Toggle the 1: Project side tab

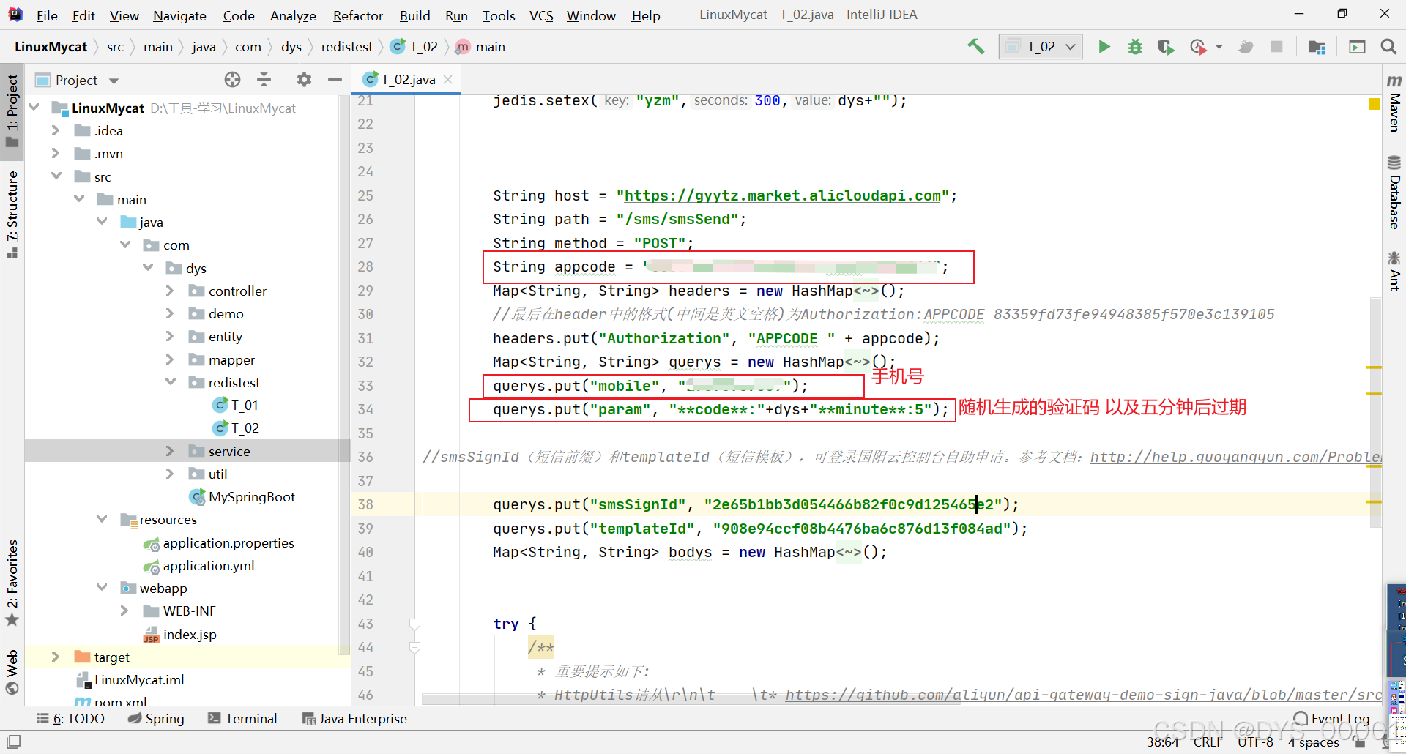point(12,111)
